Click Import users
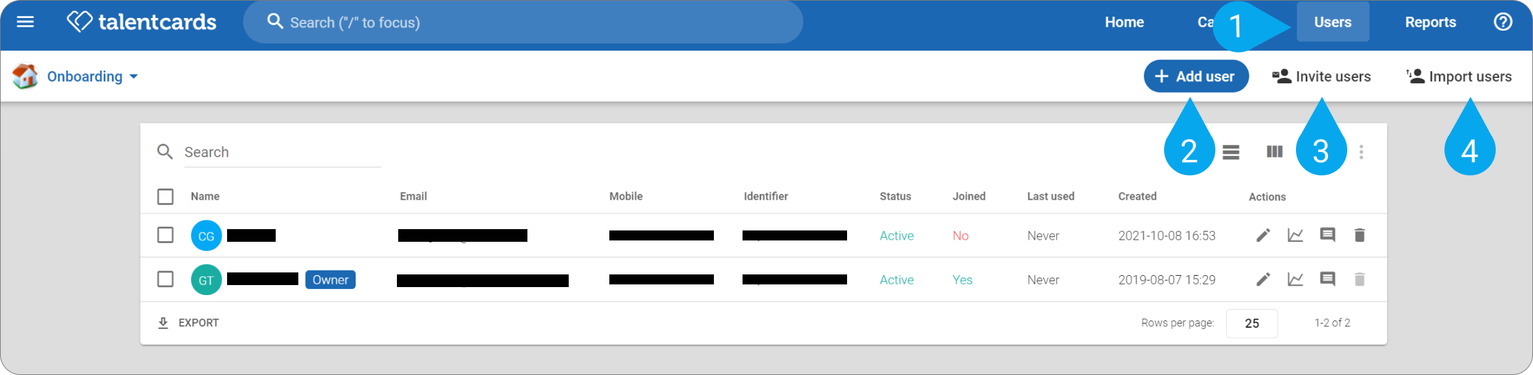1533x375 pixels. 1458,77
